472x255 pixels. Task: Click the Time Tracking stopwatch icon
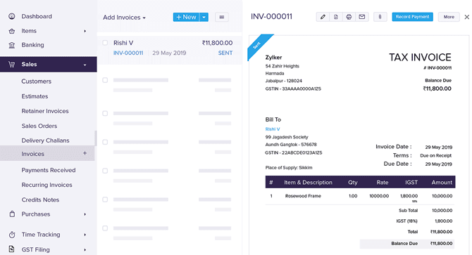(12, 235)
